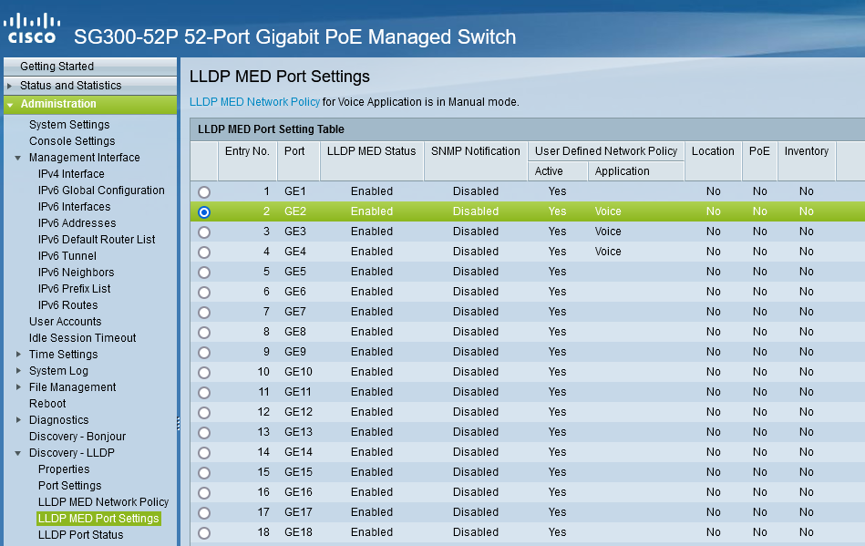Image resolution: width=865 pixels, height=546 pixels.
Task: Click the GE16 port cell
Action: point(298,492)
